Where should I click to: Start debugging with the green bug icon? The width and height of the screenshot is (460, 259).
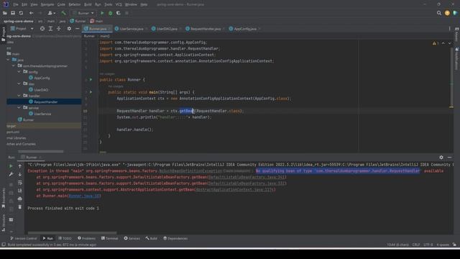[110, 13]
